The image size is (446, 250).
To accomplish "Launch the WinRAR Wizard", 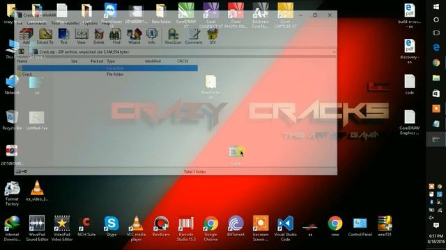I will click(134, 36).
